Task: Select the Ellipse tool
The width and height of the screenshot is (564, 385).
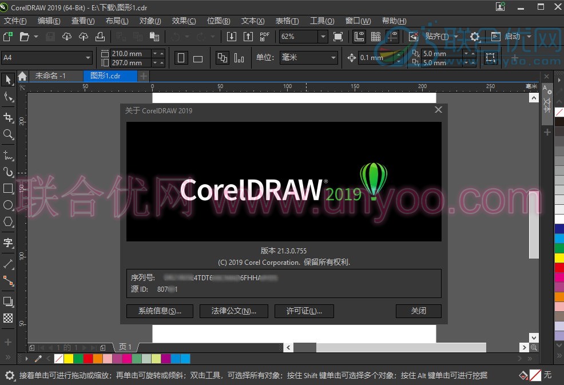Action: click(x=8, y=205)
